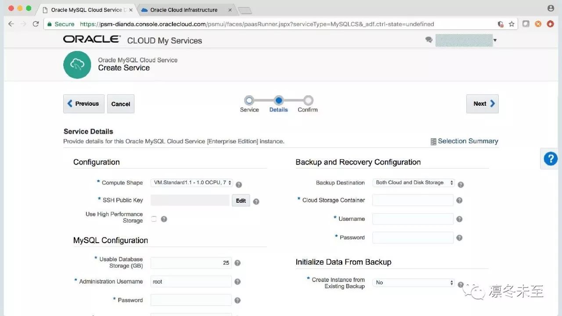This screenshot has height=316, width=562.
Task: Show help for Administration Username
Action: tap(238, 282)
